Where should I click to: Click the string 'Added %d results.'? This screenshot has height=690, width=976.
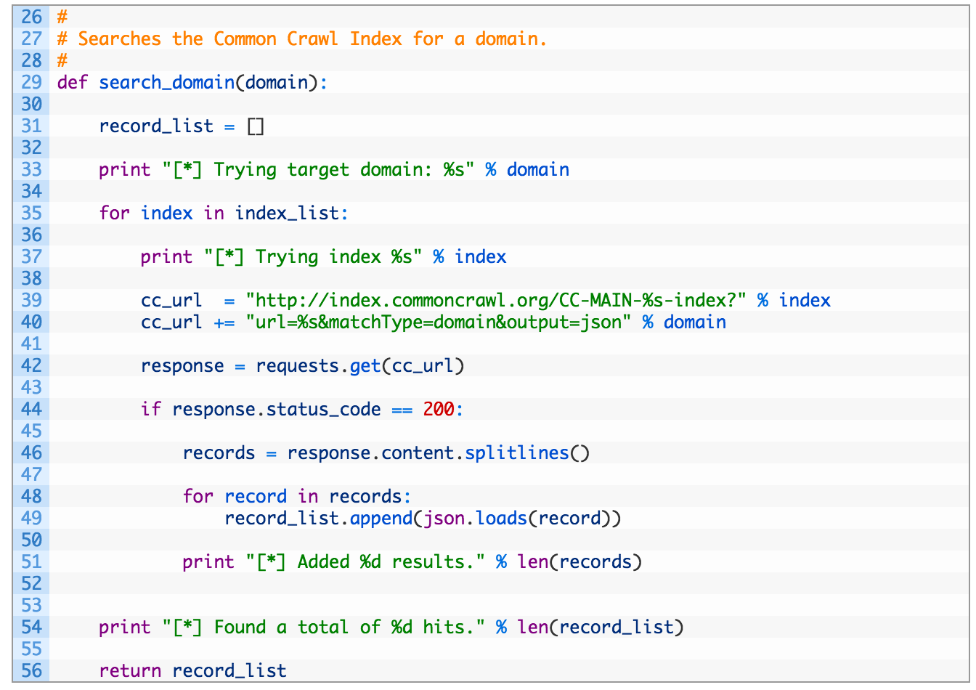click(x=365, y=561)
